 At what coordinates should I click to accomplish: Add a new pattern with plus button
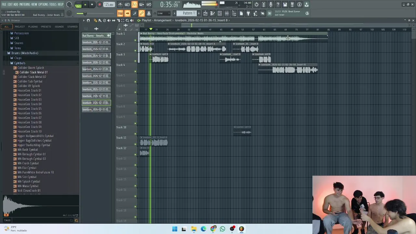coord(199,13)
